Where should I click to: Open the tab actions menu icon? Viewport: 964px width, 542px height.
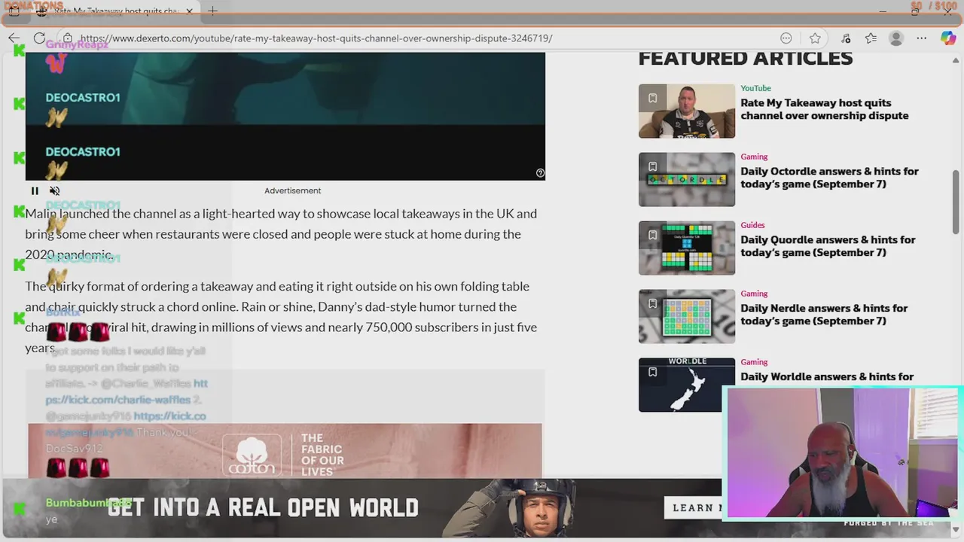click(14, 11)
